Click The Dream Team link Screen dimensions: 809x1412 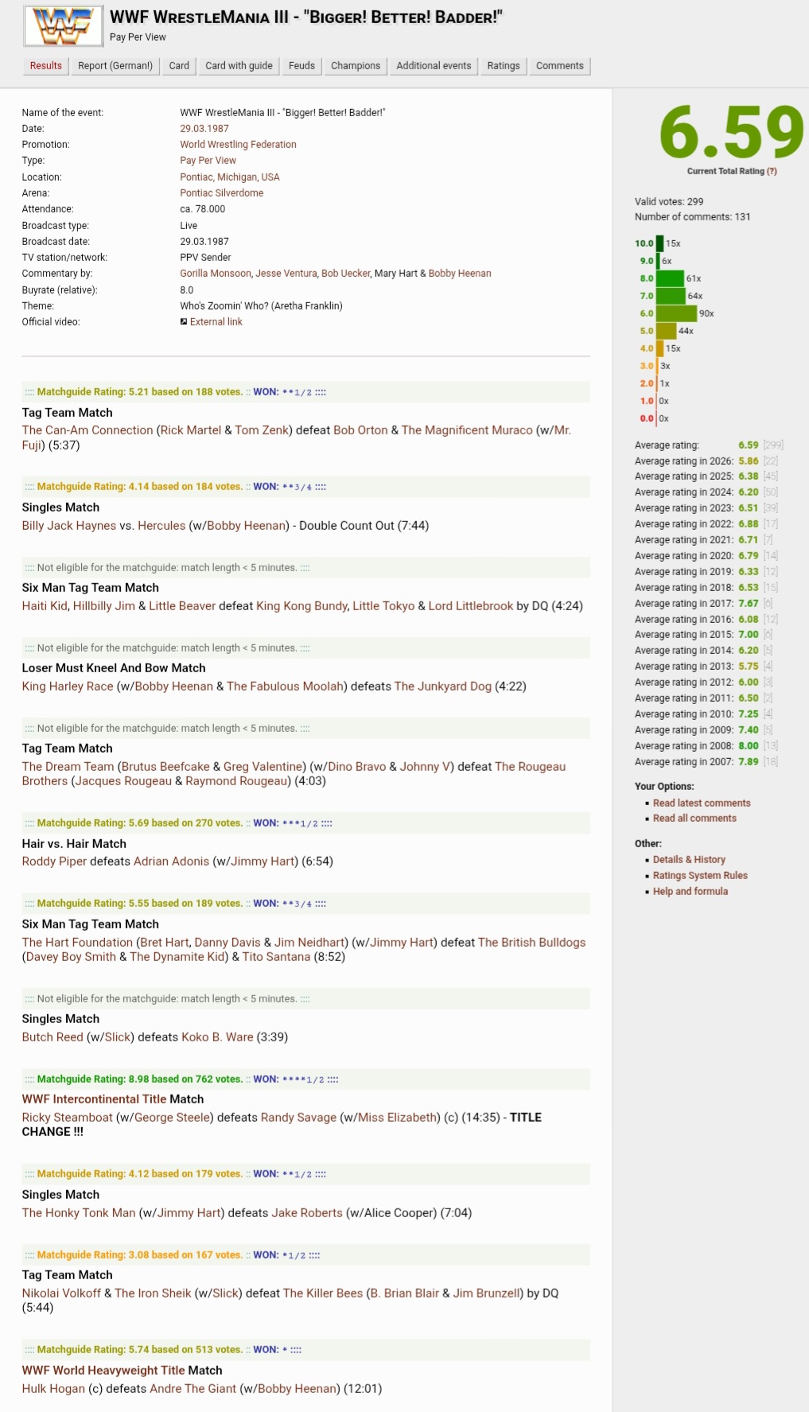[68, 767]
